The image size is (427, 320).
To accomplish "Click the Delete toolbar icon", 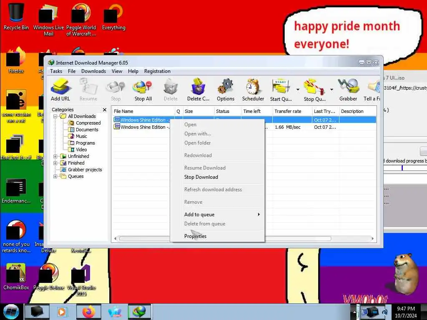I will point(171,90).
